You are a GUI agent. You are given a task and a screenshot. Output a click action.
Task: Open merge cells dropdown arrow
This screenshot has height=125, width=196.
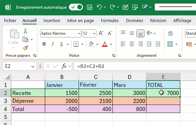tap(176, 44)
